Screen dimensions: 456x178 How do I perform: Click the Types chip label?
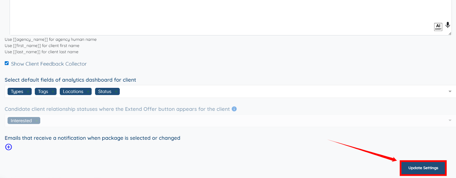(17, 92)
